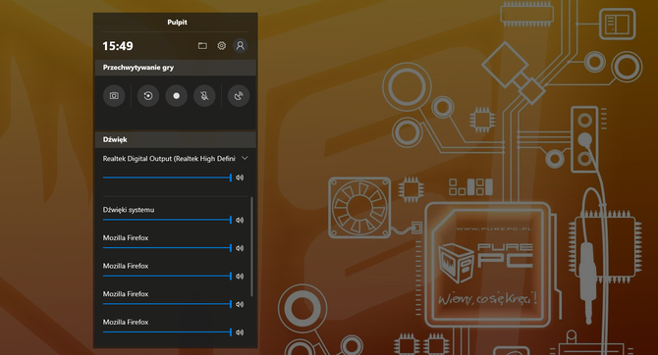Click the Dźwięk section header
The width and height of the screenshot is (658, 355).
pos(176,139)
